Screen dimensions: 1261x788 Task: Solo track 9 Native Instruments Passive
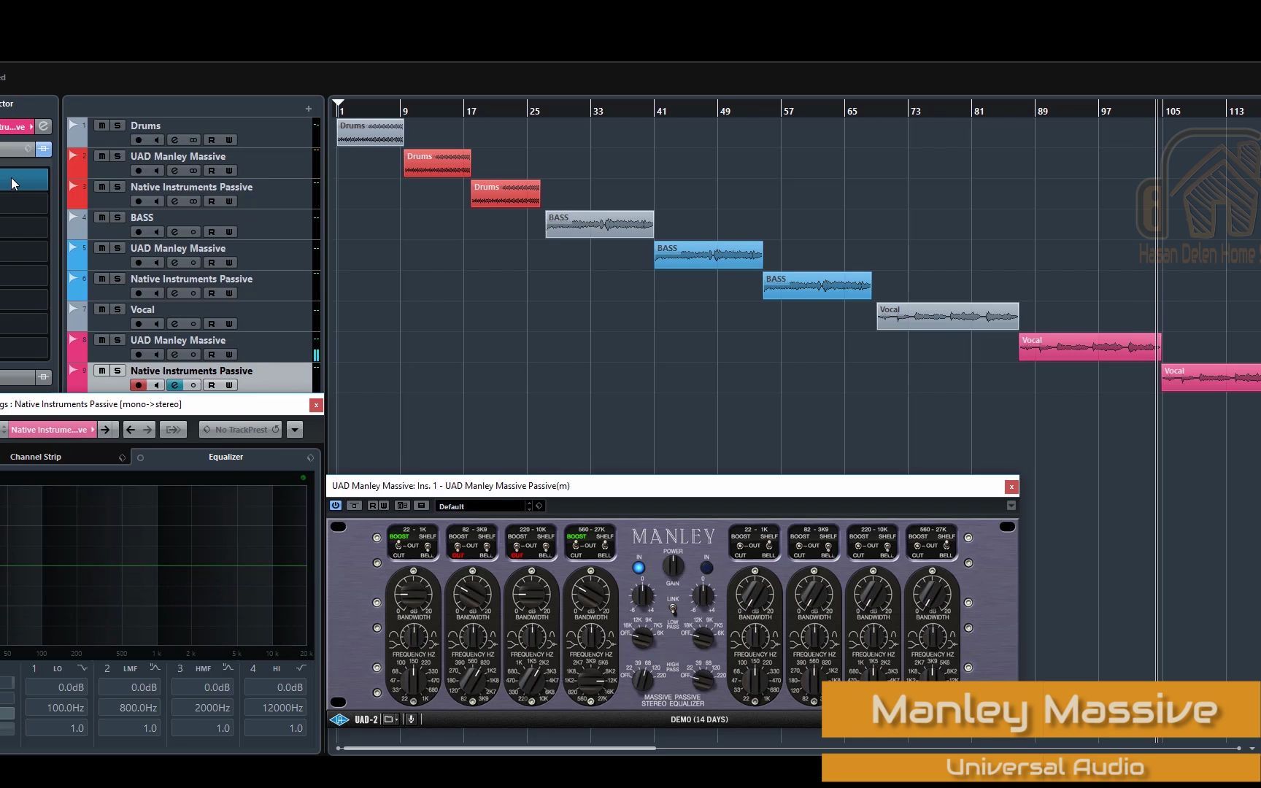coord(117,371)
